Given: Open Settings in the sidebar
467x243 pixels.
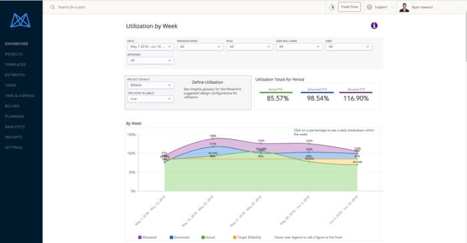Looking at the screenshot, I should click(14, 147).
